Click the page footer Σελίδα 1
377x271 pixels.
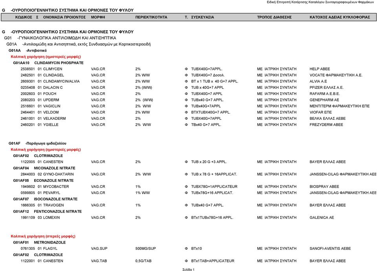pyautogui.click(x=188, y=269)
